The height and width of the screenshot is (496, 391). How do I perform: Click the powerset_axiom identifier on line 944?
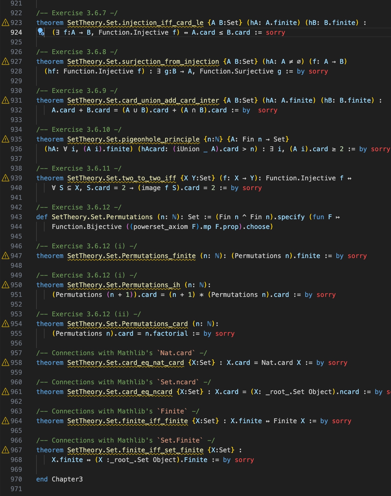pos(160,227)
